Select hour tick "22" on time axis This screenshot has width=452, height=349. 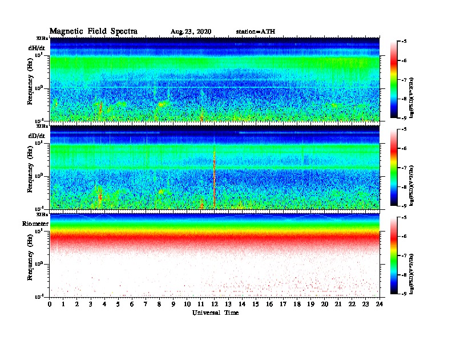tap(352, 305)
